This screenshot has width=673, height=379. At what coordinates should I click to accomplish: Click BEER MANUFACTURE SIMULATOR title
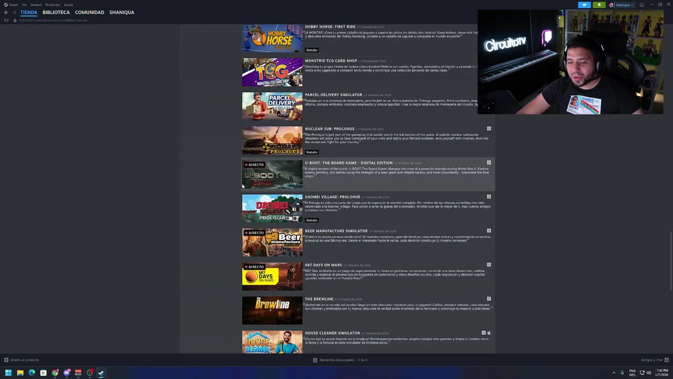(336, 231)
